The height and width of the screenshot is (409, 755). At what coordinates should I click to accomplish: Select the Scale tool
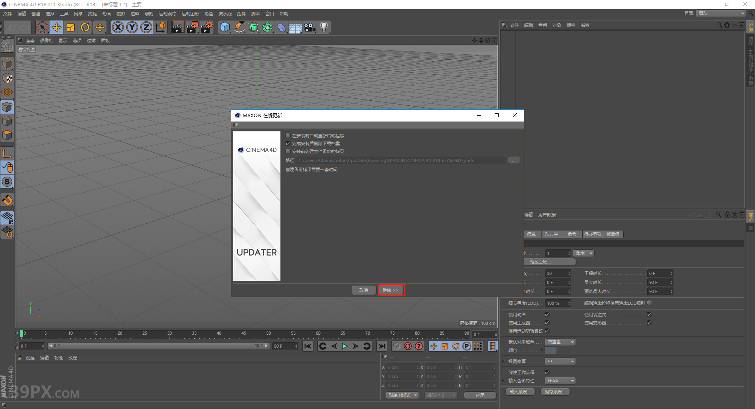[71, 27]
